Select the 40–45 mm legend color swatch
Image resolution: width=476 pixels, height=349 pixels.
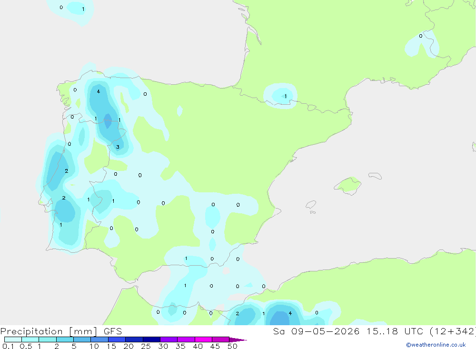point(203,339)
